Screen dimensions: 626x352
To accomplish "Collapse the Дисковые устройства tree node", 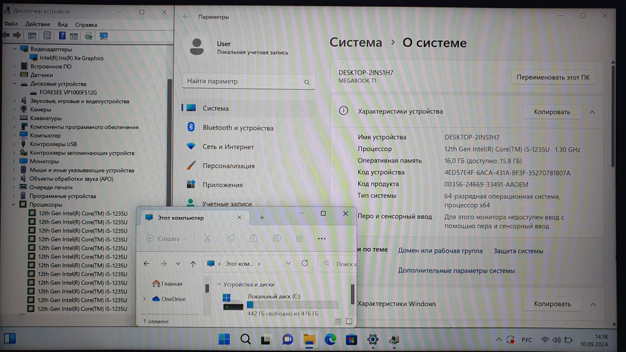I will click(x=15, y=84).
